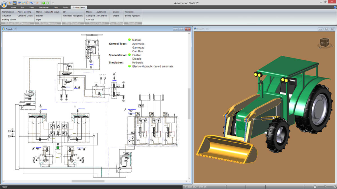Select CAN Bus control in ribbon
The height and width of the screenshot is (189, 337).
90,19
